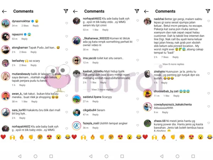The height and width of the screenshot is (160, 213).
Task: Open the share/send icon in the rightmost Comments header
Action: (x=208, y=11)
